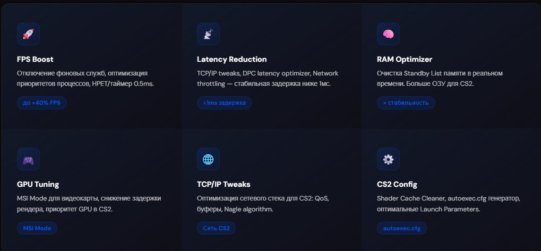
Task: Click the rocket icon for FPS Boost
Action: [28, 34]
